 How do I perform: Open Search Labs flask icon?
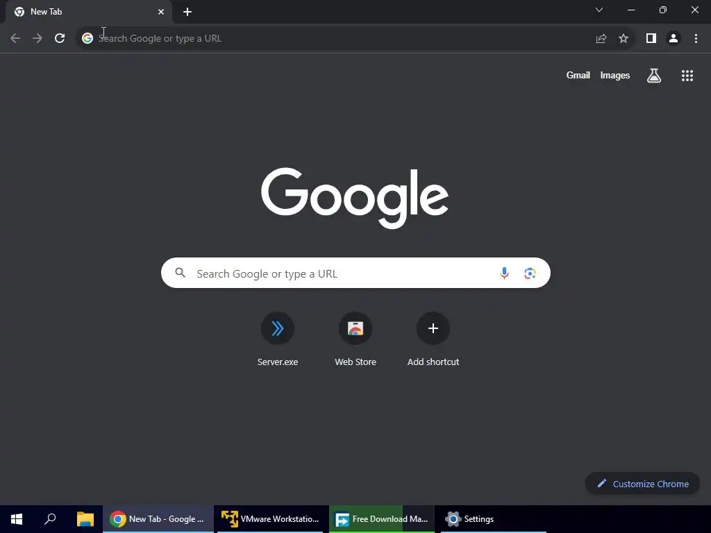(654, 76)
